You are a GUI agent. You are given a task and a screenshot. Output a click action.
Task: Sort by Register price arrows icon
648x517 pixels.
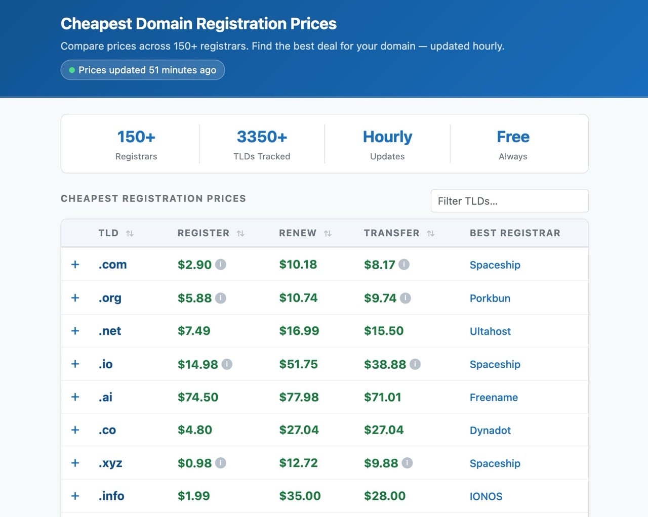coord(240,233)
